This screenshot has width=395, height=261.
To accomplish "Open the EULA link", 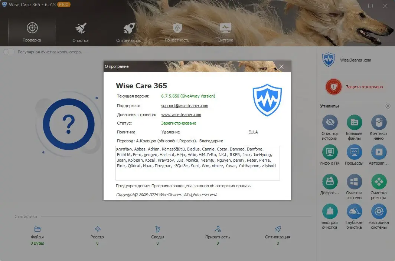I will coord(253,132).
